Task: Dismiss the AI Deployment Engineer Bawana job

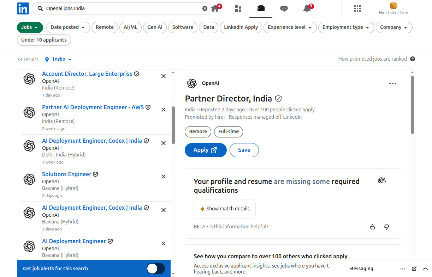Action: point(164,244)
